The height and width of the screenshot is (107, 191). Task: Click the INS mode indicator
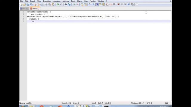pos(166,103)
